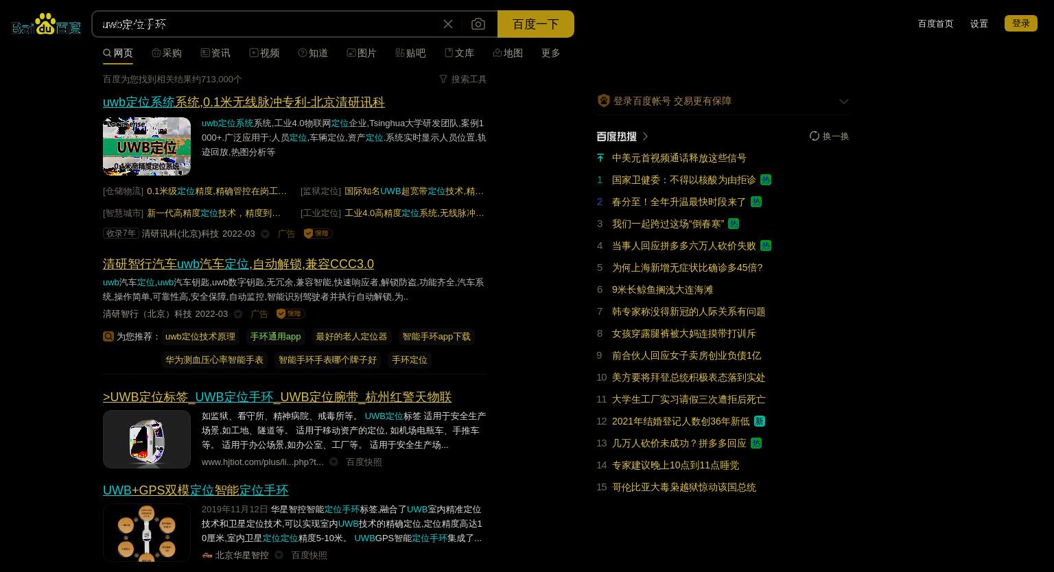Select suggestion 智能手环app下载
1054x572 pixels.
[436, 336]
